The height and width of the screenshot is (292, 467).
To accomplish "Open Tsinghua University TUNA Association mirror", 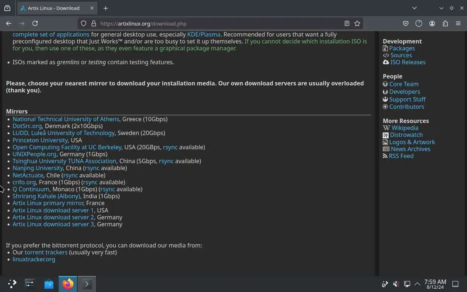I will pos(64,161).
